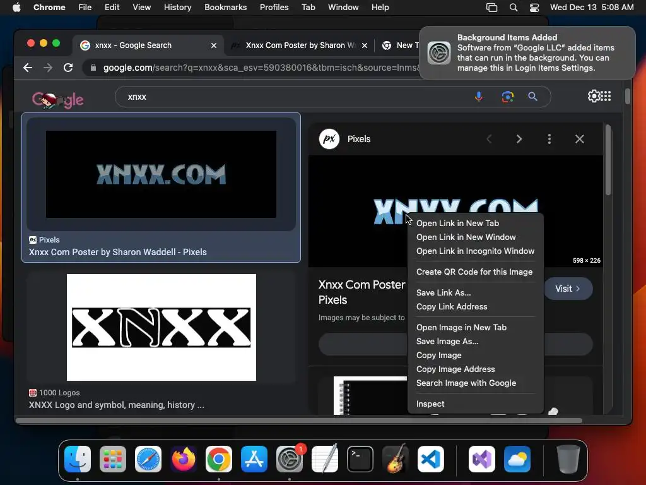Open Xnxx Com Poster by Sharon Waddell result link
646x485 pixels.
[118, 252]
